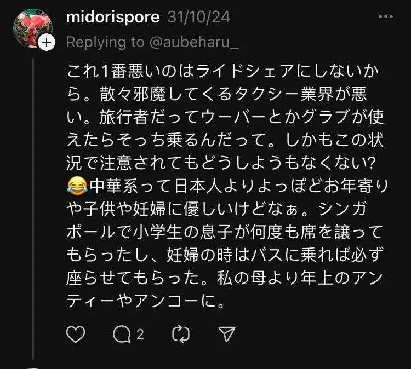Viewport: 411px width, 369px height.
Task: Open the midorispore username profile link
Action: pyautogui.click(x=112, y=17)
